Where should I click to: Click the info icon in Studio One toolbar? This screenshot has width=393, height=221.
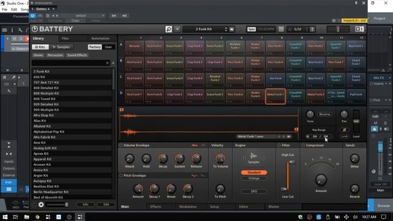point(12,30)
